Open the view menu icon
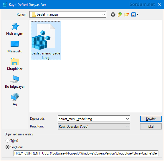 (135, 14)
